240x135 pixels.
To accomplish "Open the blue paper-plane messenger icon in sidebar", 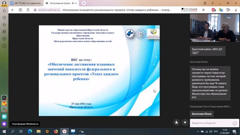I will (4, 117).
